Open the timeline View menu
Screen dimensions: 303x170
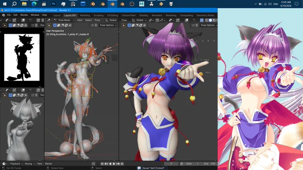point(40,164)
